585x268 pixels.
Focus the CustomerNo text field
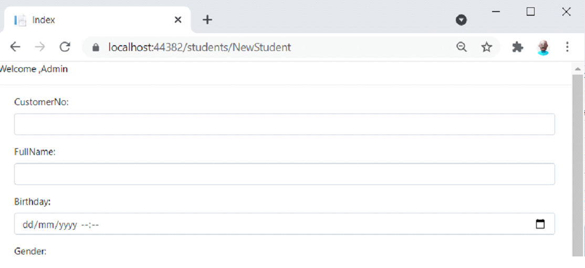coord(284,125)
